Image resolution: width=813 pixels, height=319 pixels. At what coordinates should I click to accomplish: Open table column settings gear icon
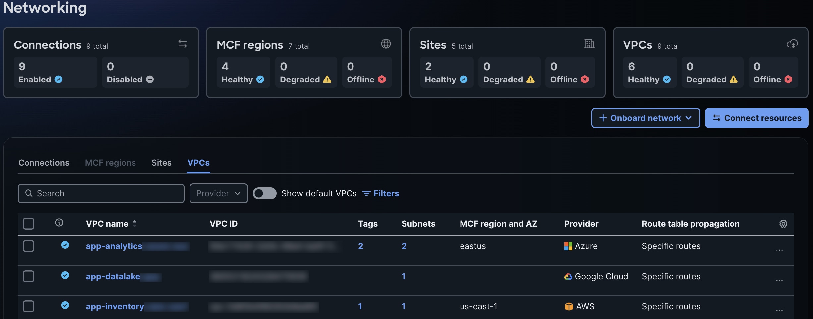coord(783,224)
